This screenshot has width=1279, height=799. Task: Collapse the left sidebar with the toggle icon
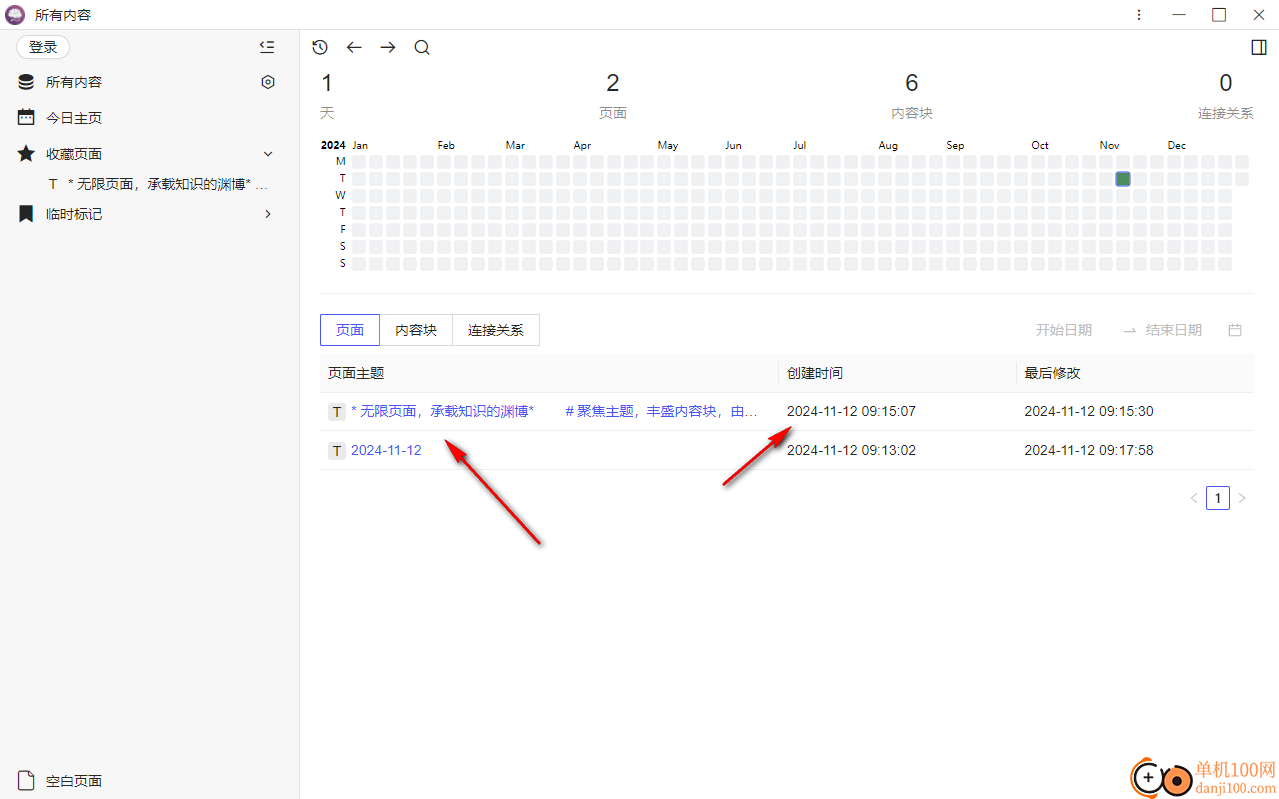[266, 47]
